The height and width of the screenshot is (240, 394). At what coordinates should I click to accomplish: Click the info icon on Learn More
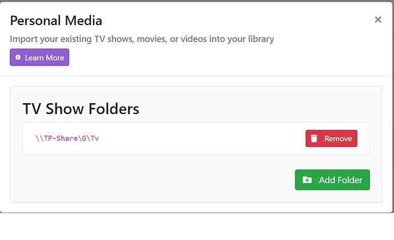tap(18, 58)
